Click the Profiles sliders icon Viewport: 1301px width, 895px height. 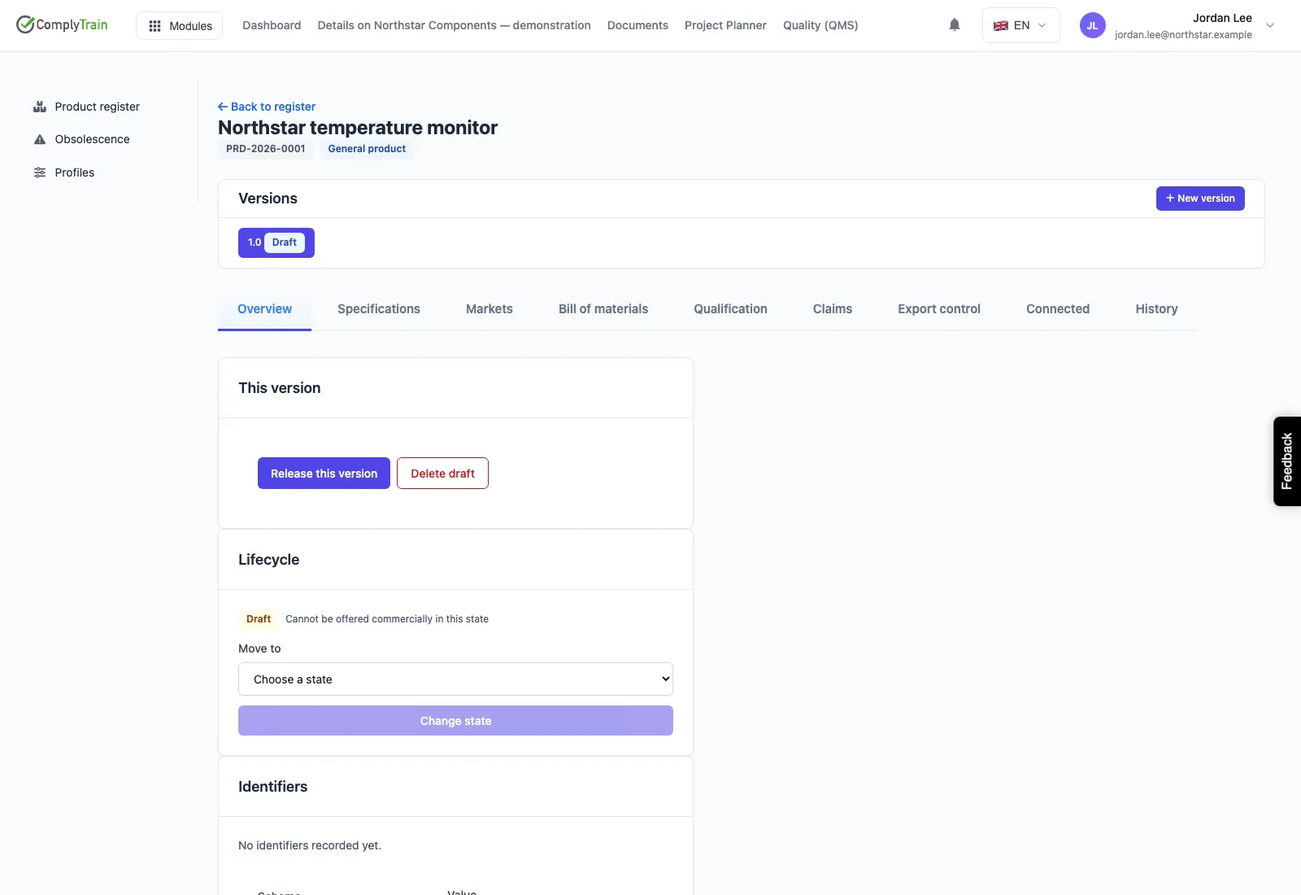click(40, 172)
